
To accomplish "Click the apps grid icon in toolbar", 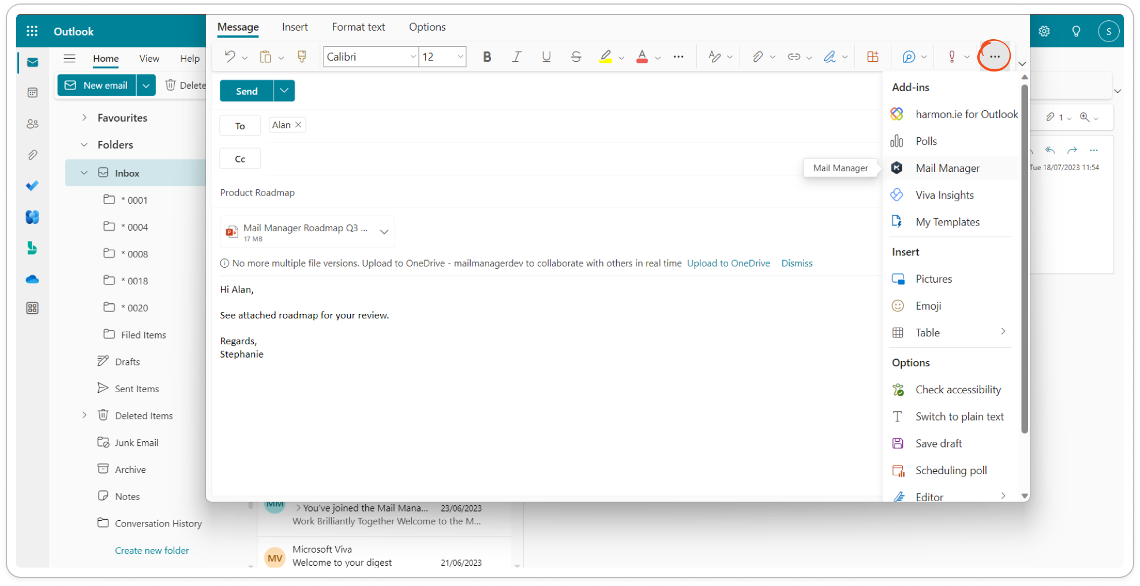I will pyautogui.click(x=873, y=57).
